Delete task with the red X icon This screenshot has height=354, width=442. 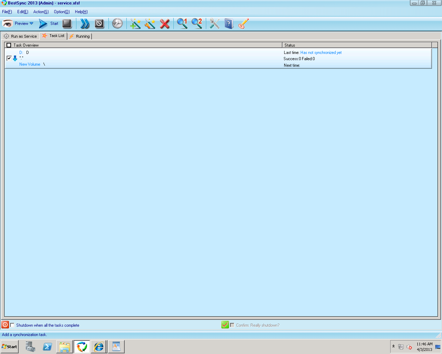[x=165, y=24]
